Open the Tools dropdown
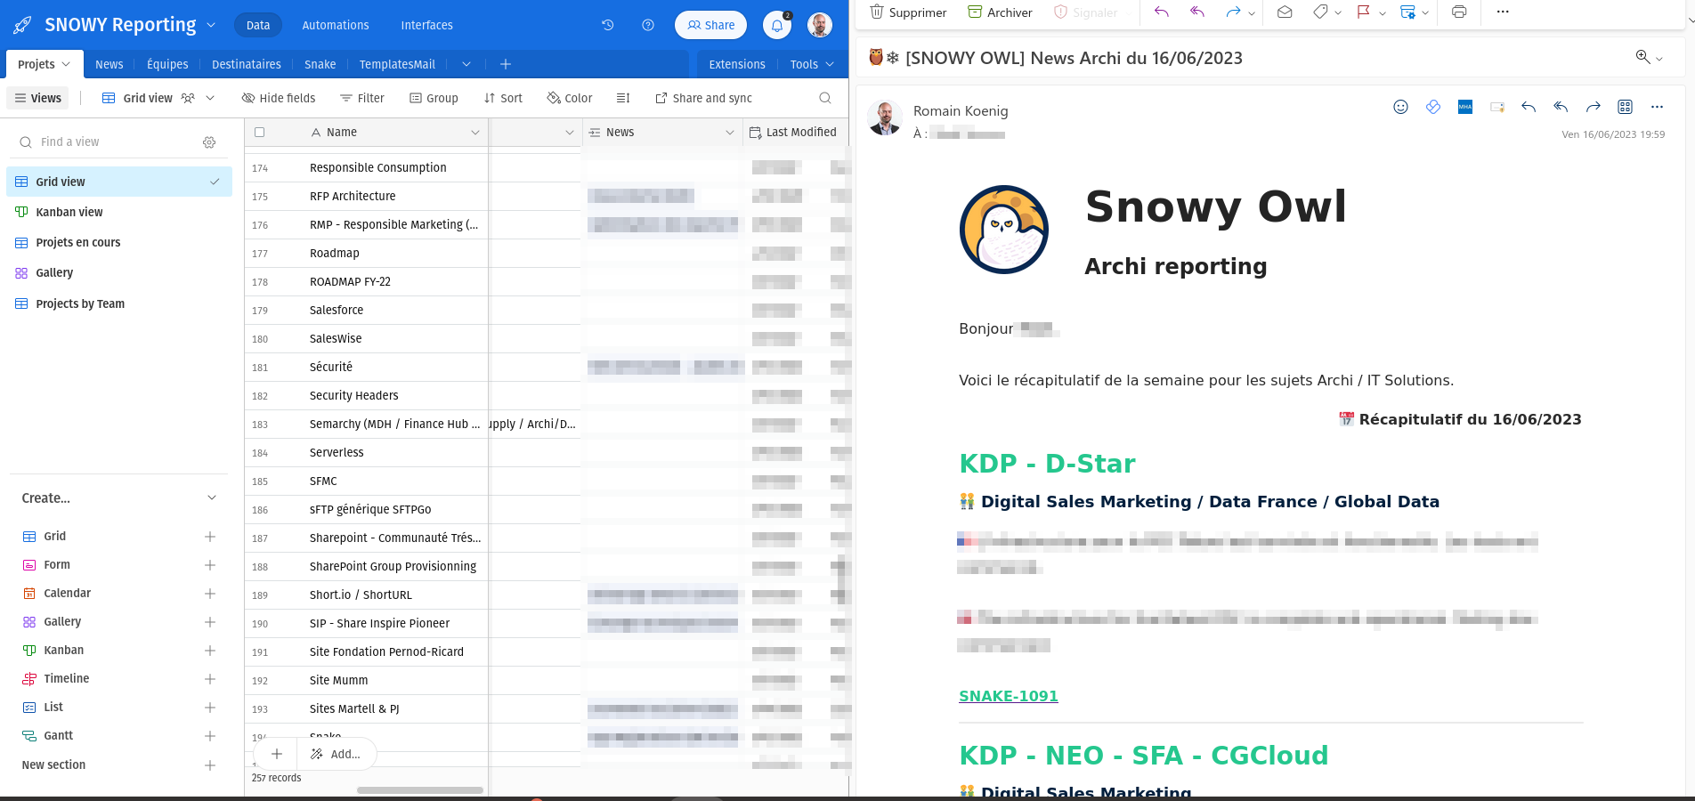The image size is (1695, 801). [x=812, y=64]
